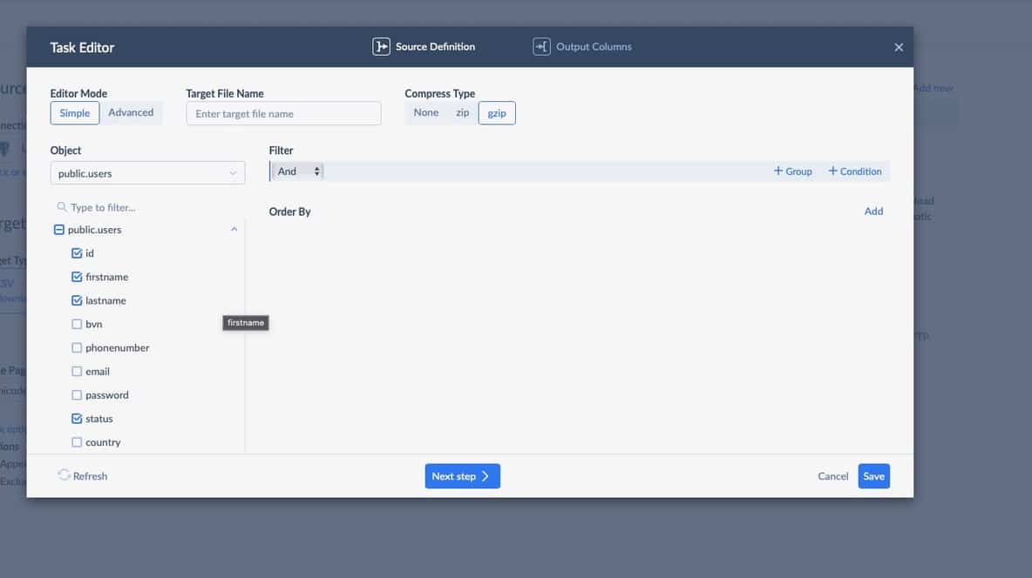Click the Output Columns step icon
This screenshot has height=578, width=1032.
point(541,47)
